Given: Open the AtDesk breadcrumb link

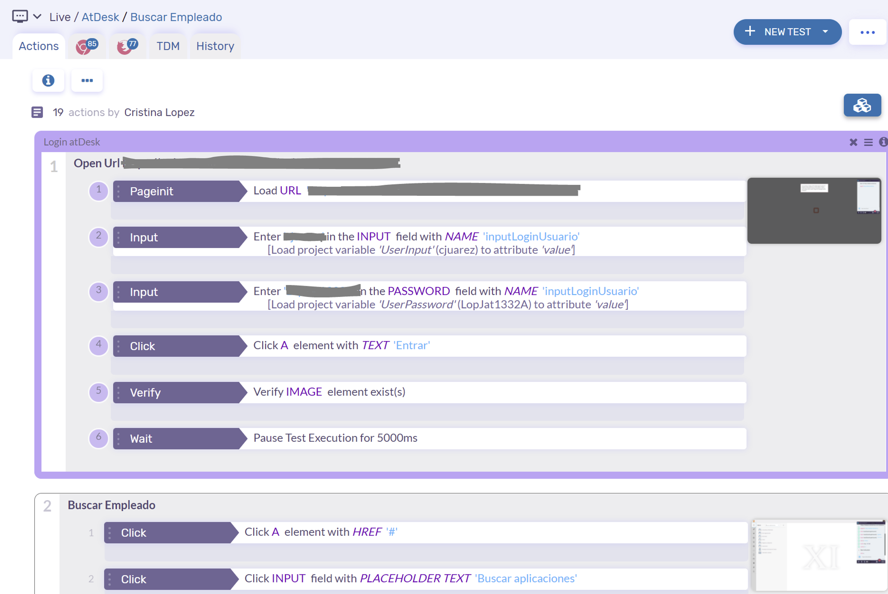Looking at the screenshot, I should tap(100, 17).
